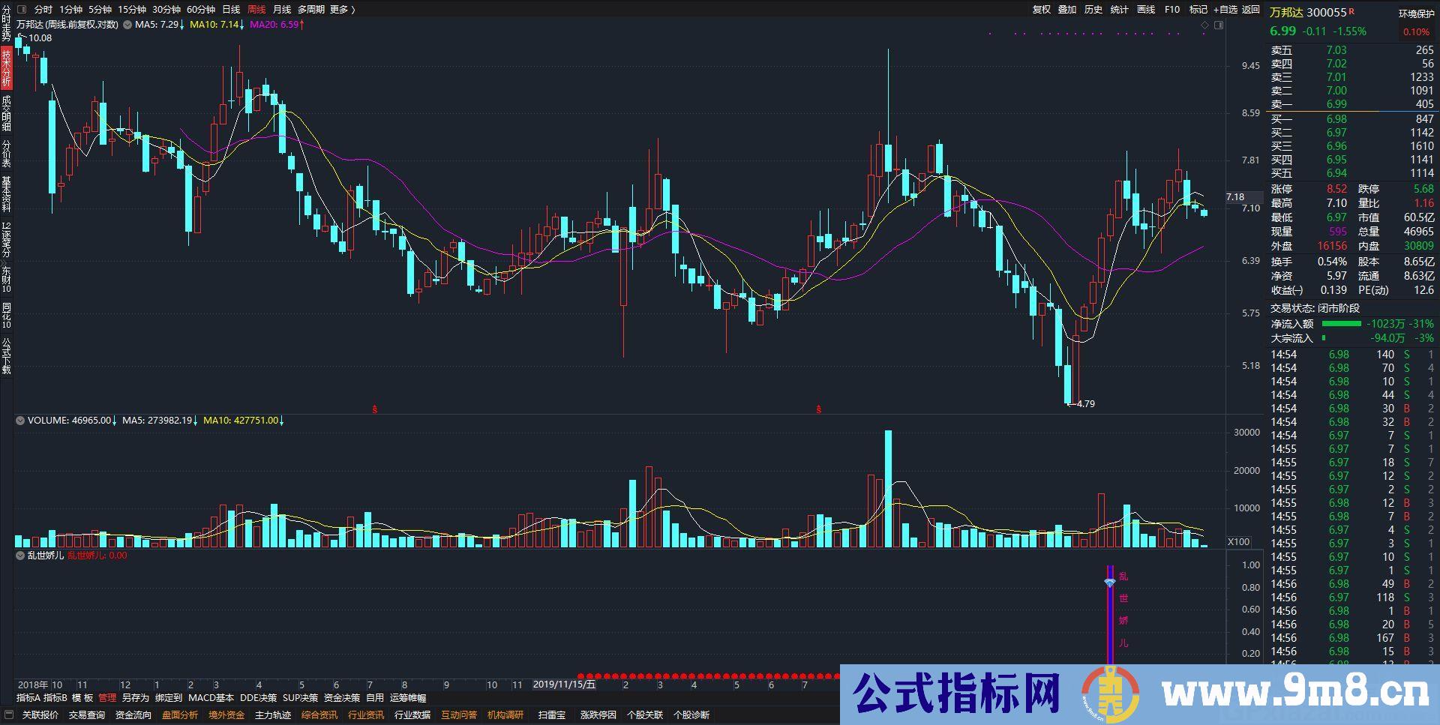Select the 周线 weekly chart tab
Viewport: 1440px width, 725px height.
point(256,10)
